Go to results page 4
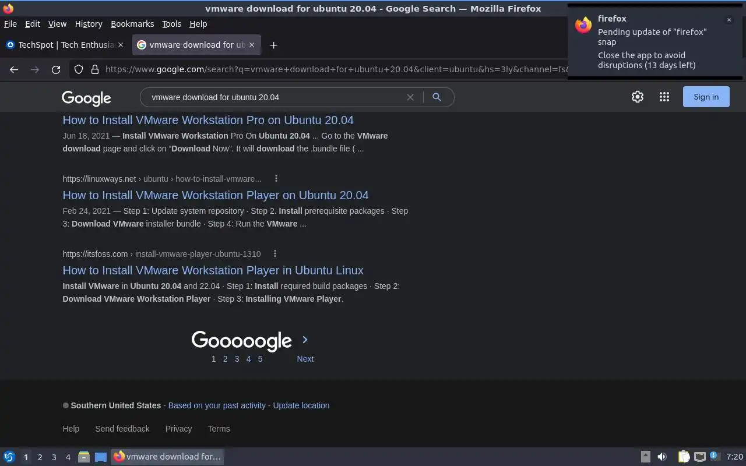The width and height of the screenshot is (746, 466). tap(248, 359)
